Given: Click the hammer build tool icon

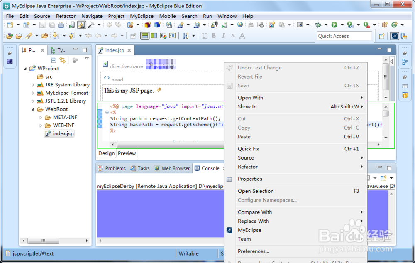Looking at the screenshot, I should [91, 25].
